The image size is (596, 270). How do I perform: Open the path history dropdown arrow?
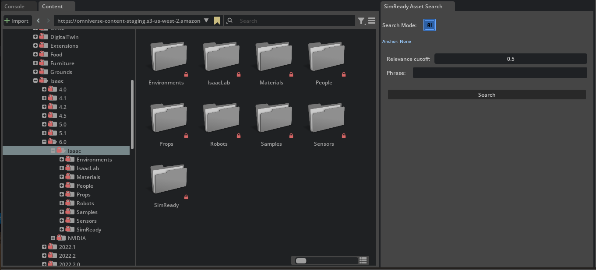[x=206, y=20]
